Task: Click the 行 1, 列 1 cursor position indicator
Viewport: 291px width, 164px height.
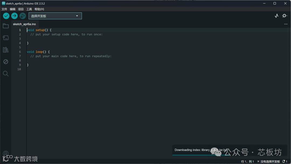Action: point(247,162)
